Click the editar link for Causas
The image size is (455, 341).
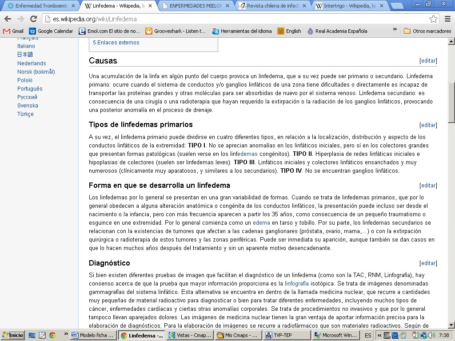click(428, 61)
